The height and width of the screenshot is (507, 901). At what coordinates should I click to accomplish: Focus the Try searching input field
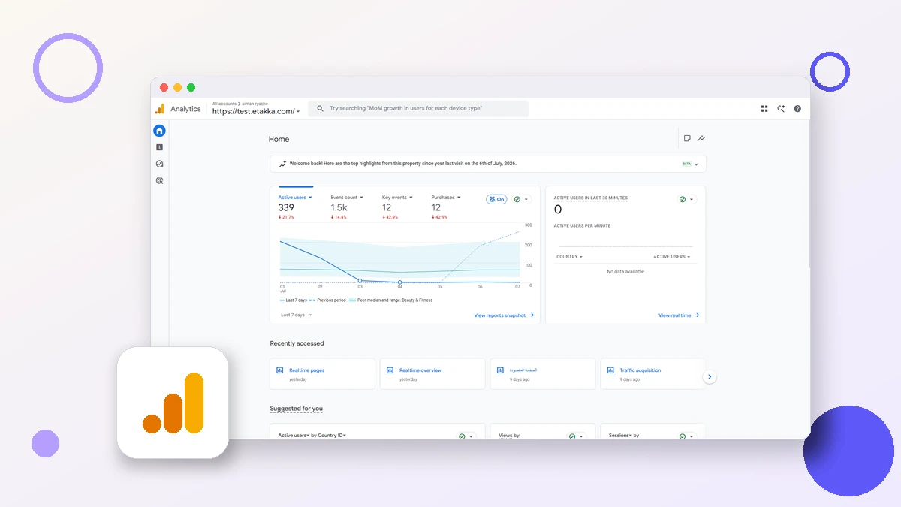tap(418, 109)
